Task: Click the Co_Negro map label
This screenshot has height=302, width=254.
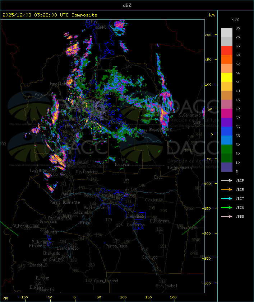Action: click(62, 174)
